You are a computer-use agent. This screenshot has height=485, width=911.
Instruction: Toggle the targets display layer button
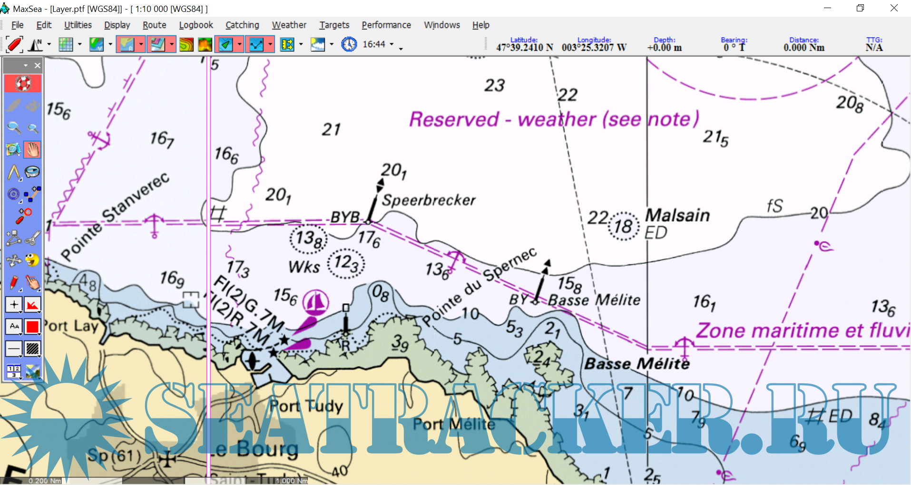pyautogui.click(x=225, y=45)
